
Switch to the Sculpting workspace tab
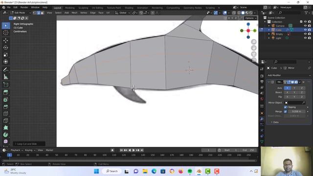click(83, 8)
